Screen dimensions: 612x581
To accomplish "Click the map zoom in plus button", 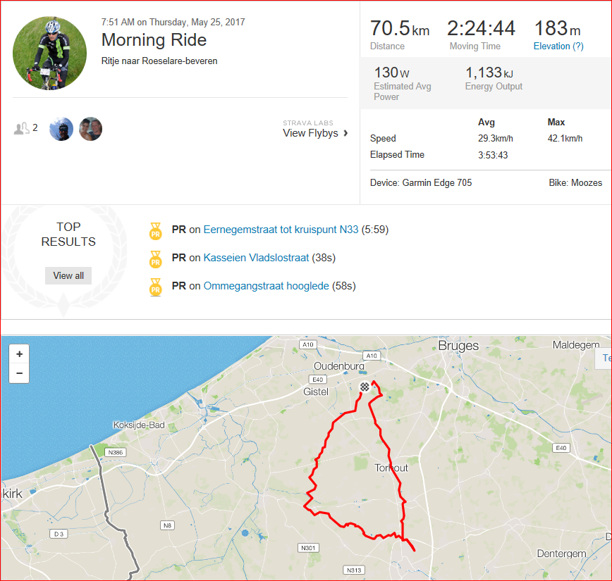I will 19,354.
